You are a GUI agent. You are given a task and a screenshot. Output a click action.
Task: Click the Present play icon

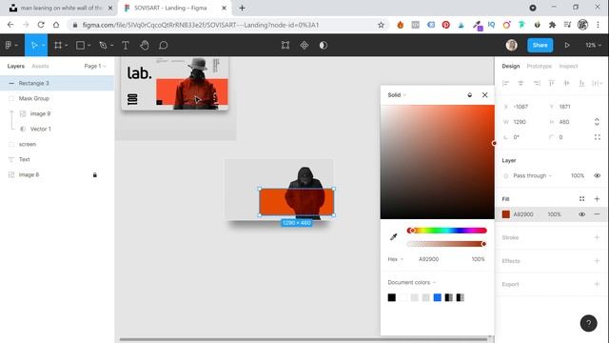[567, 45]
